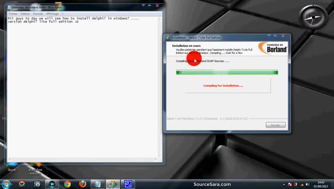
Task: Open the Skype desktop shortcut
Action: point(11,167)
